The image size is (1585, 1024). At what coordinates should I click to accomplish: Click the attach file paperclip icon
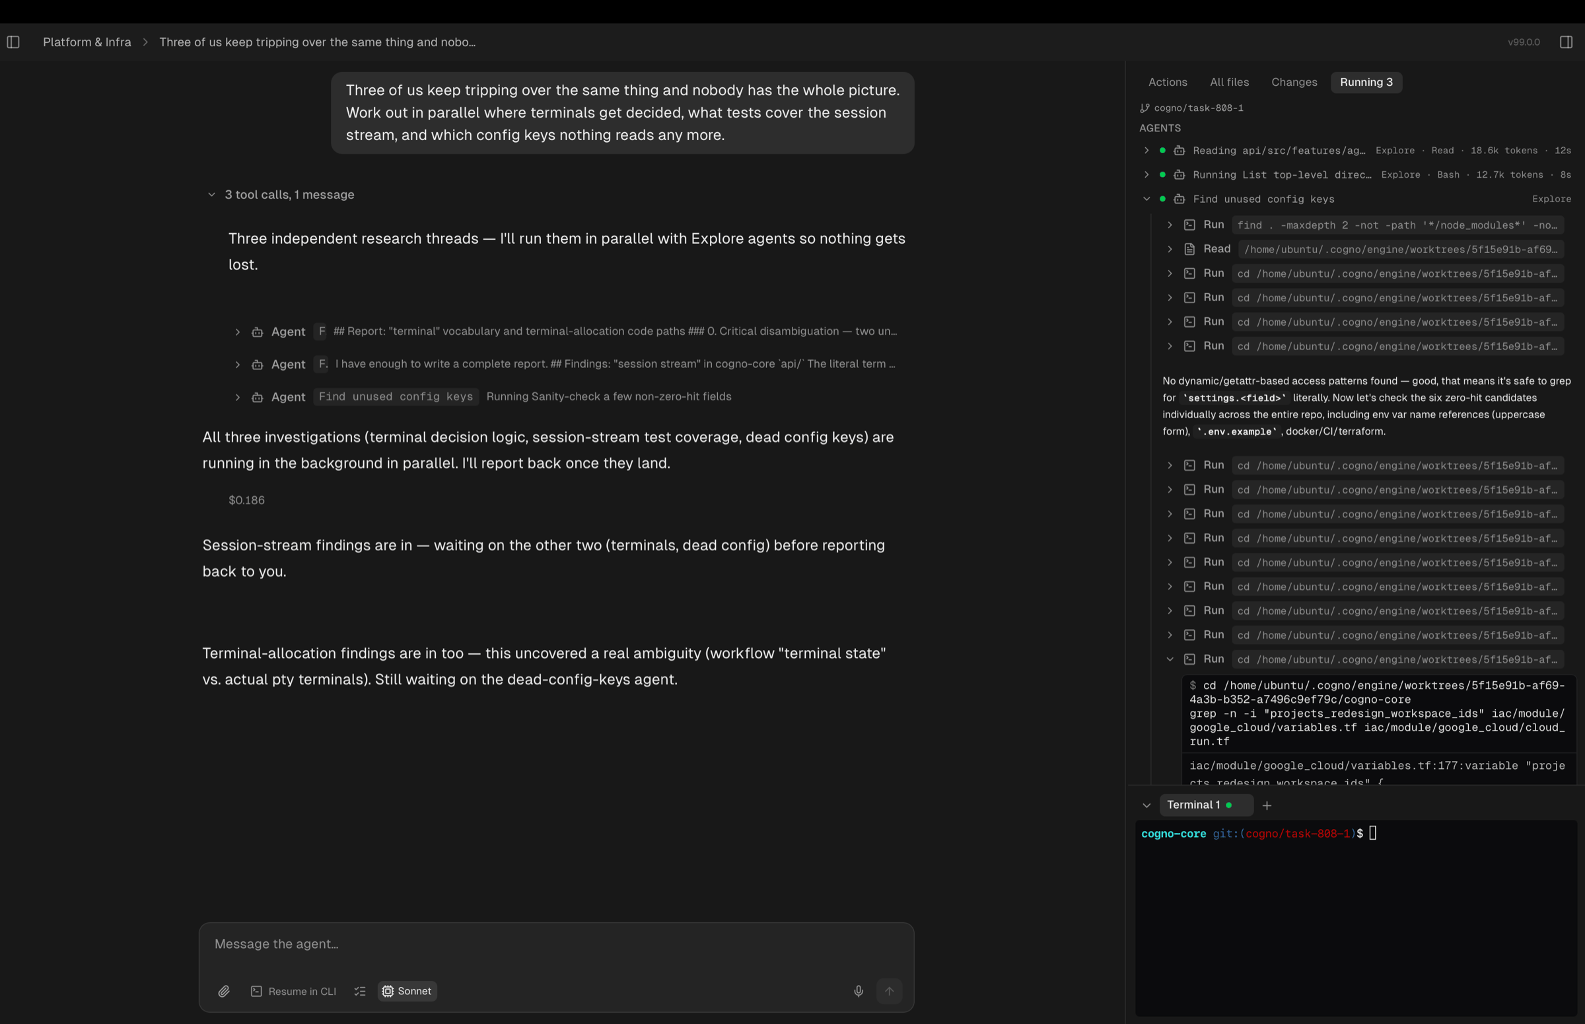(x=224, y=991)
